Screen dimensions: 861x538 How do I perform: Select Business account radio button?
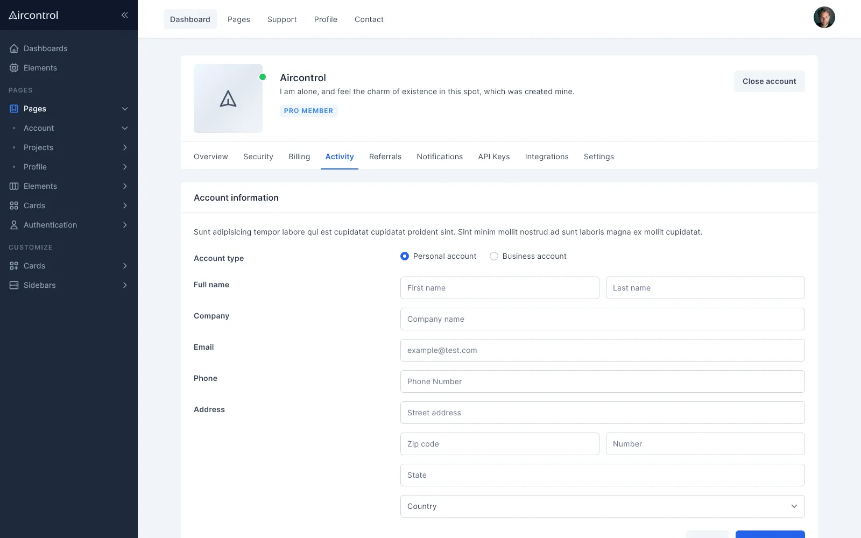pos(494,256)
